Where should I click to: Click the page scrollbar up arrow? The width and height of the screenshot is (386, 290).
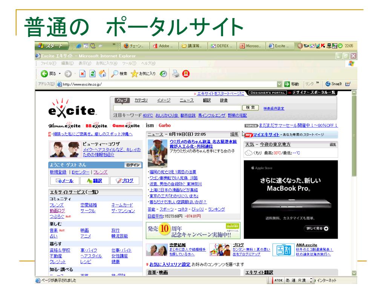click(x=354, y=93)
